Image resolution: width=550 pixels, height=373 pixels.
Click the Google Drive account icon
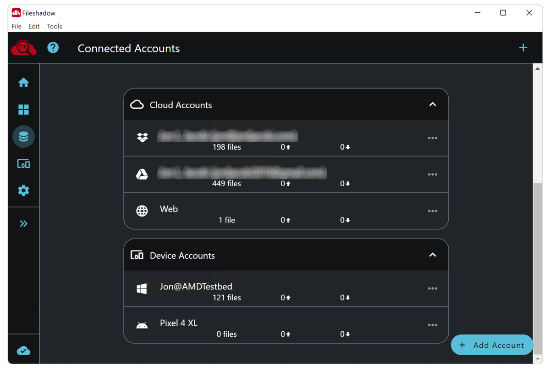click(x=142, y=174)
